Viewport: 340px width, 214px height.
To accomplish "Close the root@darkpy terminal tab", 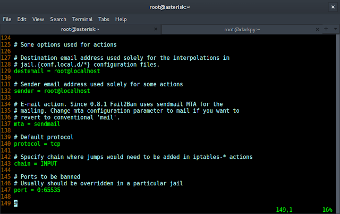I will 318,30.
